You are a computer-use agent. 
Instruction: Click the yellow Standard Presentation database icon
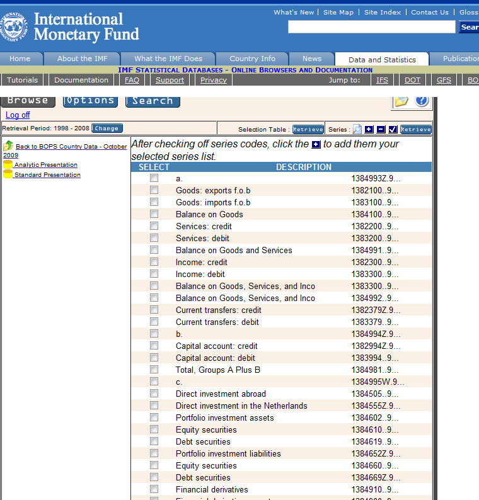click(8, 174)
